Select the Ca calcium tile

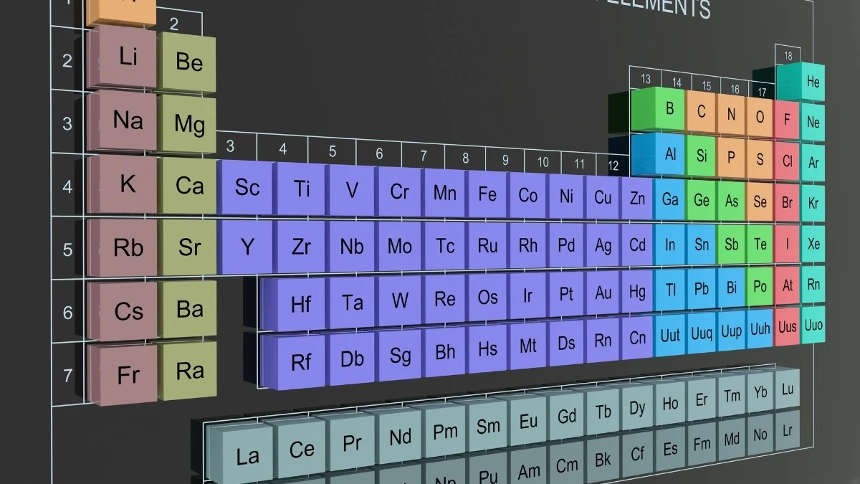(188, 186)
